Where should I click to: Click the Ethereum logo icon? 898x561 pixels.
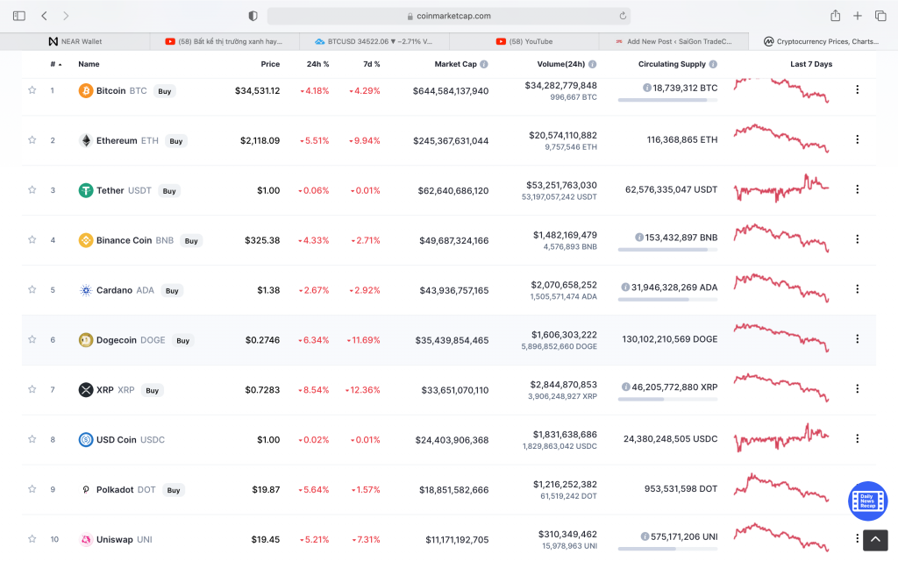click(x=86, y=140)
